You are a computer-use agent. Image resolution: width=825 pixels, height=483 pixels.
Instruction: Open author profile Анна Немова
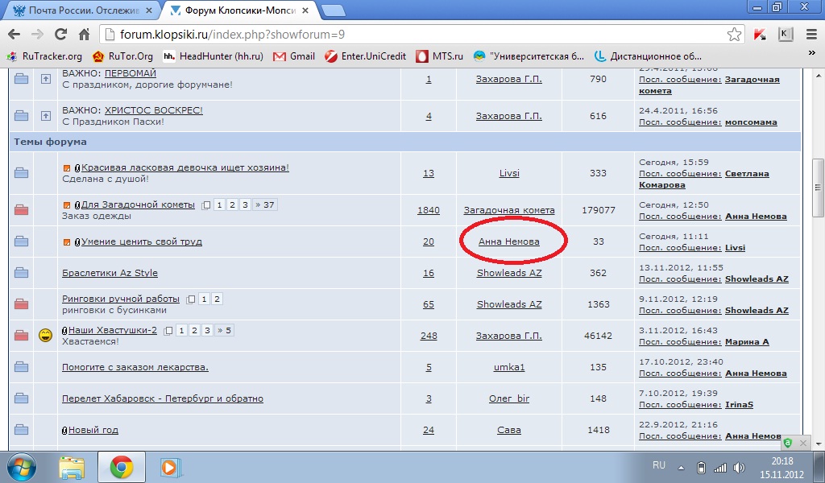coord(508,242)
